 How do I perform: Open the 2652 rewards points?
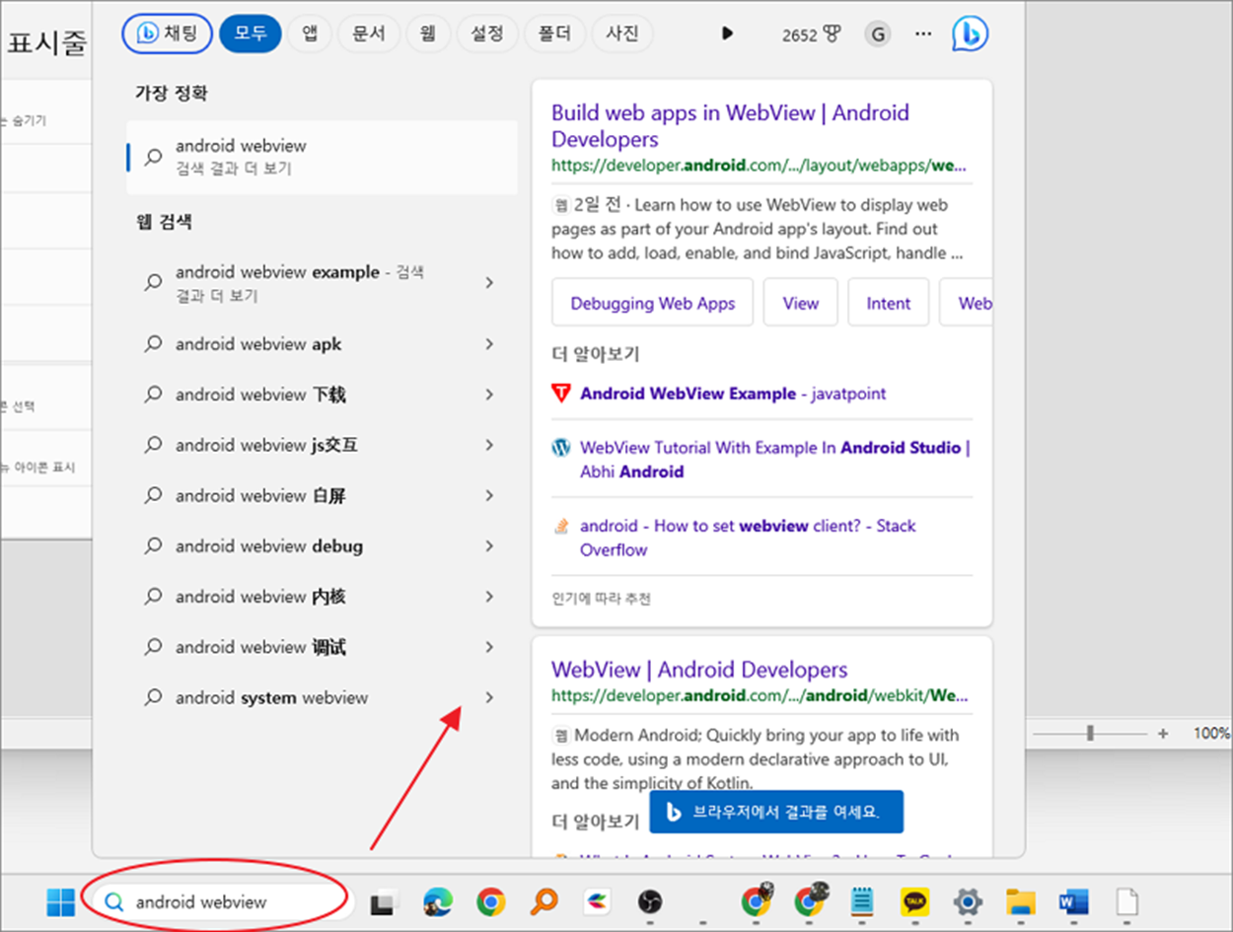coord(812,35)
